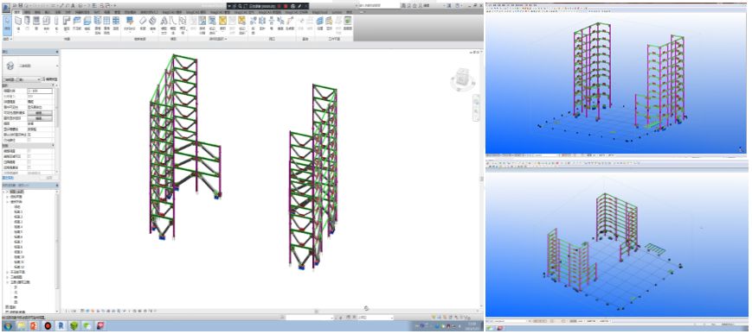
Task: Open the work plane Viewer icon
Action: (x=348, y=23)
